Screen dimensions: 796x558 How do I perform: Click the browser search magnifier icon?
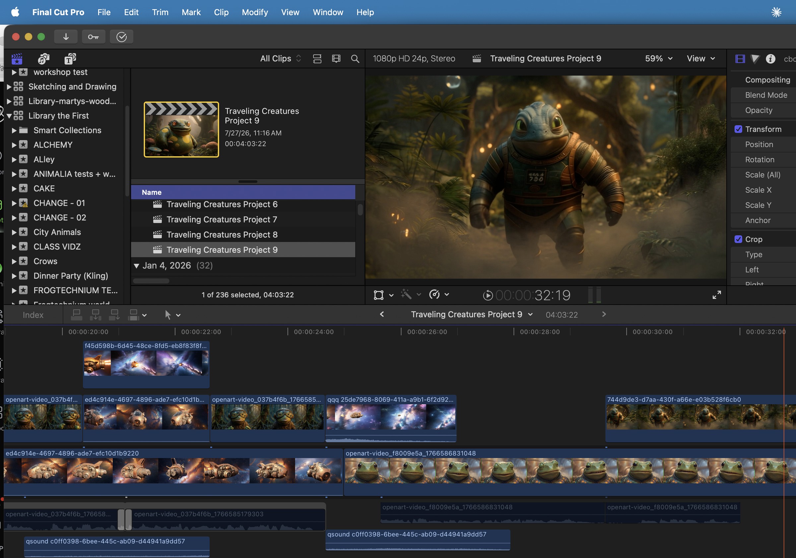point(355,59)
